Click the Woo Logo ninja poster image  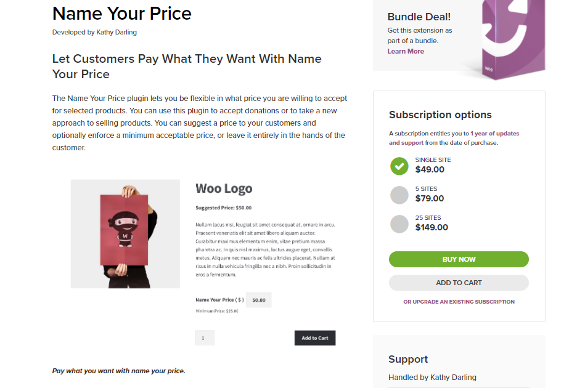[x=125, y=234]
